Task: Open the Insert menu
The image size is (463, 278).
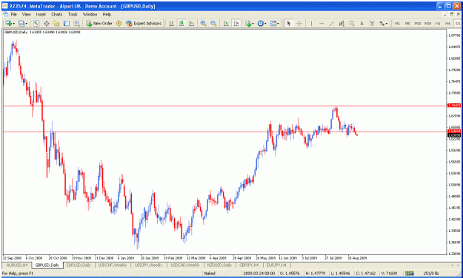Action: (x=41, y=14)
